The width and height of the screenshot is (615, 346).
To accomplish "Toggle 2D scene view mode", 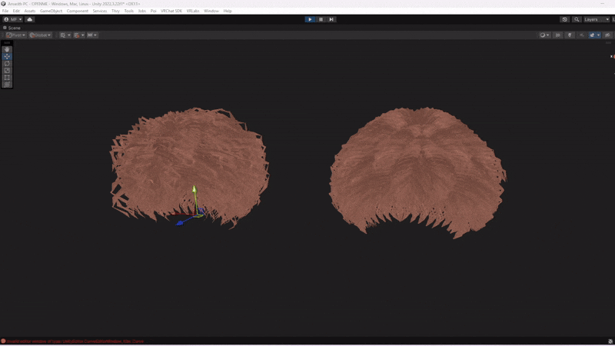I will point(558,35).
